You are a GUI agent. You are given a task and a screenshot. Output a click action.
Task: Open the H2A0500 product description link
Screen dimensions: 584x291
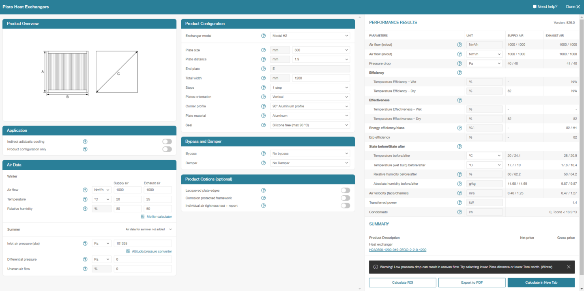[397, 250]
